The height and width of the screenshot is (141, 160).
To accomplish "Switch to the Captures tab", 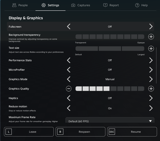I will [80, 5].
